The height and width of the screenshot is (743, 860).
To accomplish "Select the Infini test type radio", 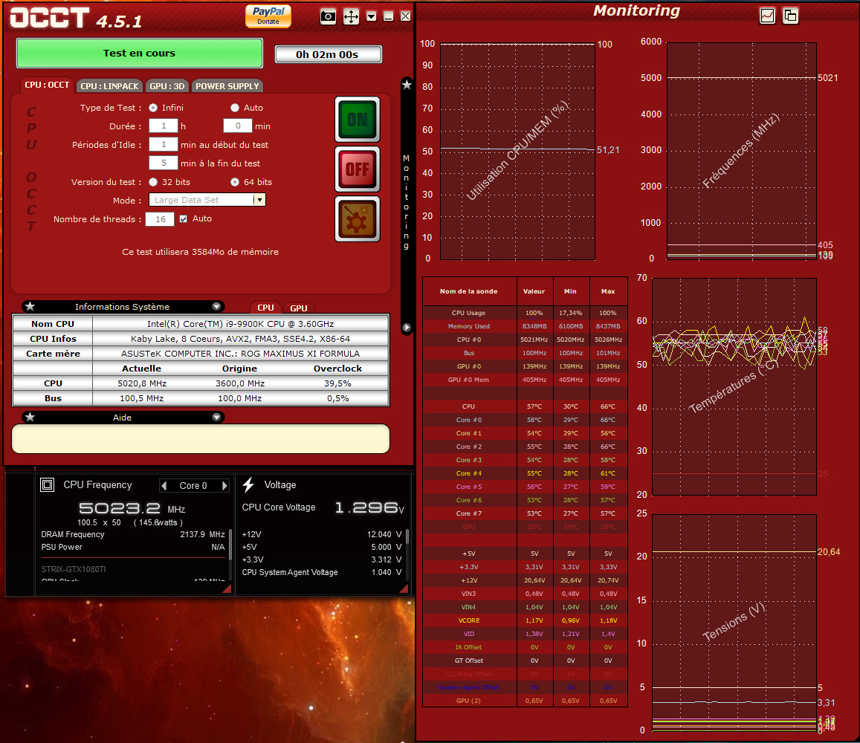I will (x=153, y=108).
